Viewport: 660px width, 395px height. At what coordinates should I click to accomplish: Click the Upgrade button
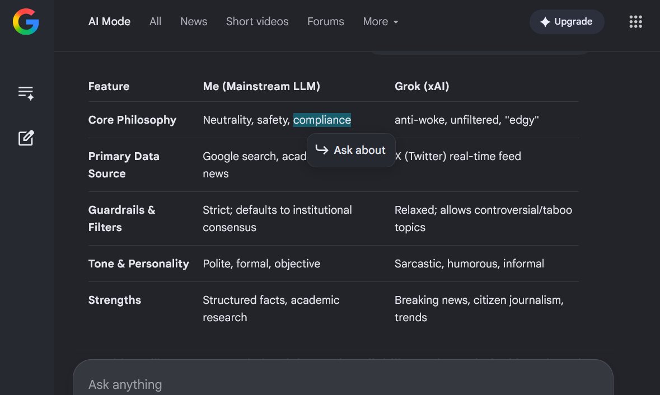(567, 21)
